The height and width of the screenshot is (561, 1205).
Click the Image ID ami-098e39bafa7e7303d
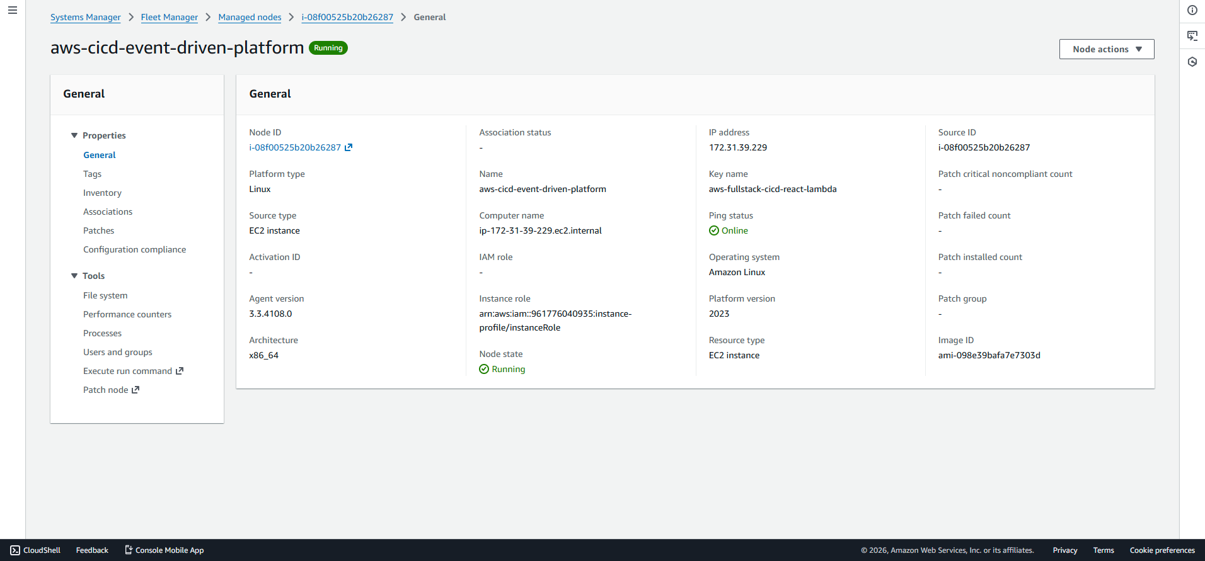tap(989, 355)
